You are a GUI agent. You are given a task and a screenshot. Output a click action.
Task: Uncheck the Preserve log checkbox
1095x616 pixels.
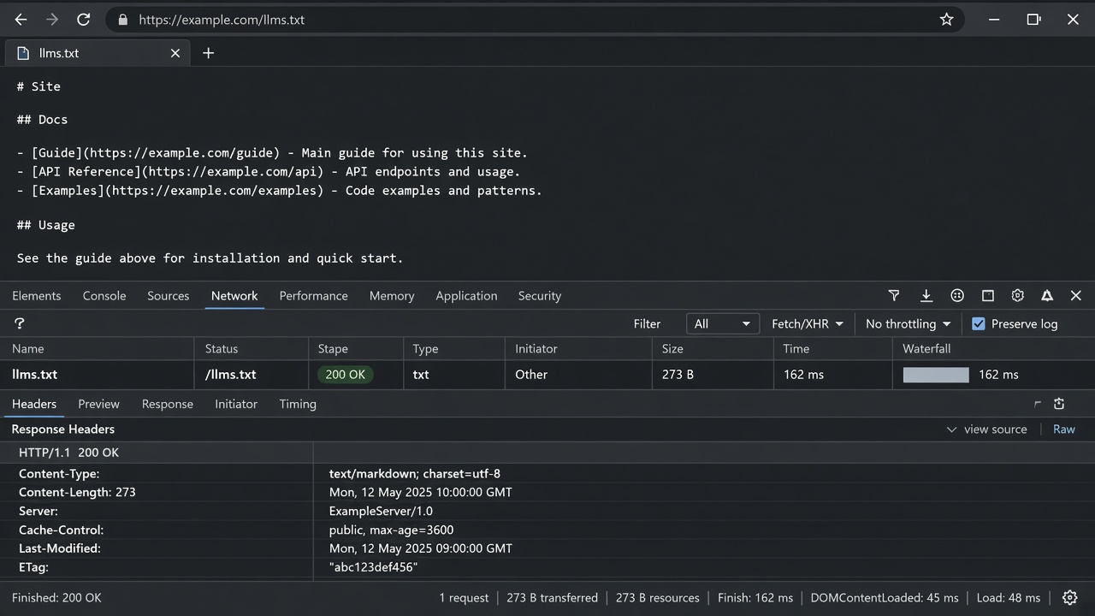pyautogui.click(x=979, y=323)
